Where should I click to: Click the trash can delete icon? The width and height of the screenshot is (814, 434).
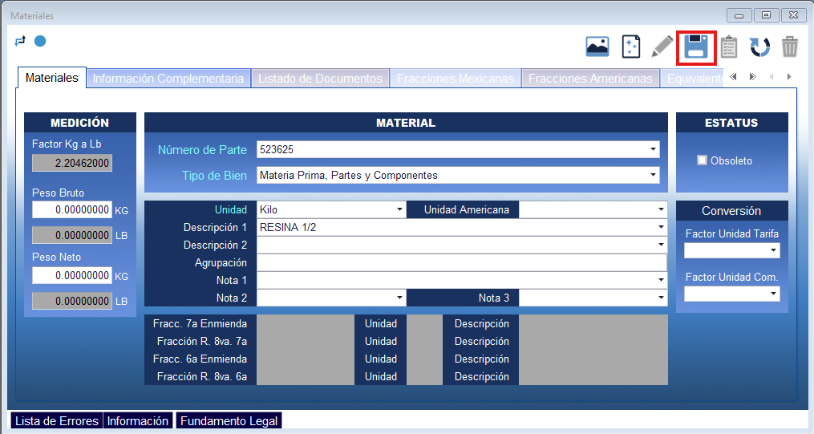pyautogui.click(x=790, y=47)
